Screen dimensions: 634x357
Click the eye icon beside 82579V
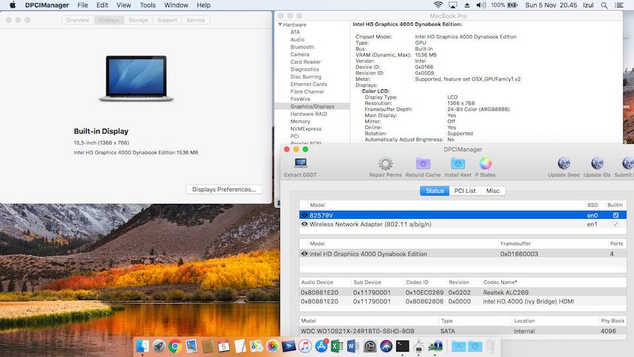(304, 216)
